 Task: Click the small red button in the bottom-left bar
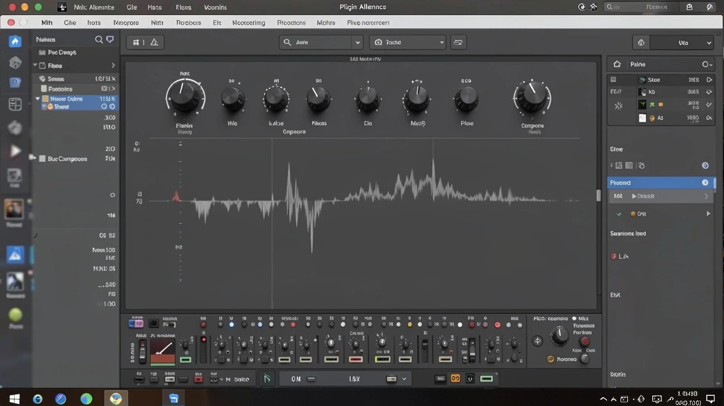[x=198, y=379]
